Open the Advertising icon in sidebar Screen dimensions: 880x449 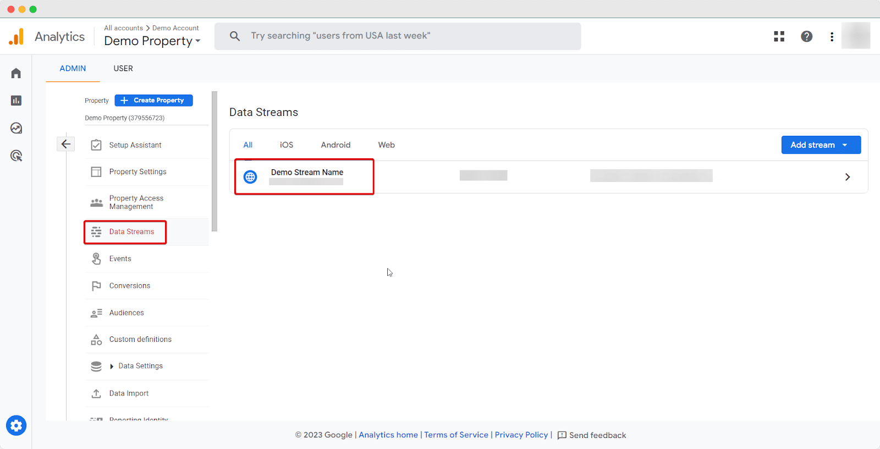click(16, 156)
